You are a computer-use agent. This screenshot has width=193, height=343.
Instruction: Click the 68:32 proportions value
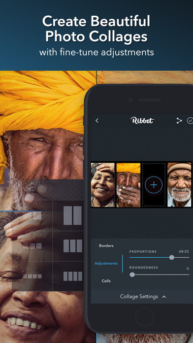[184, 251]
